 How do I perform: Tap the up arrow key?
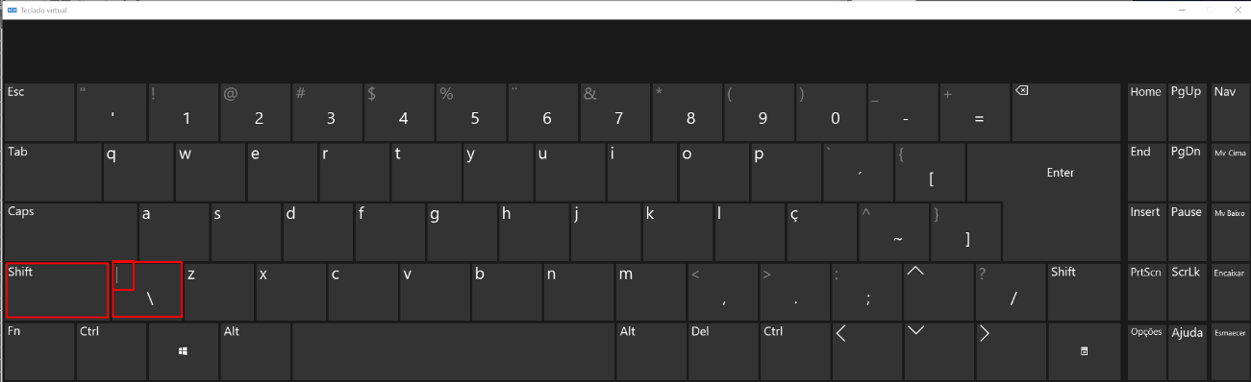click(x=938, y=291)
